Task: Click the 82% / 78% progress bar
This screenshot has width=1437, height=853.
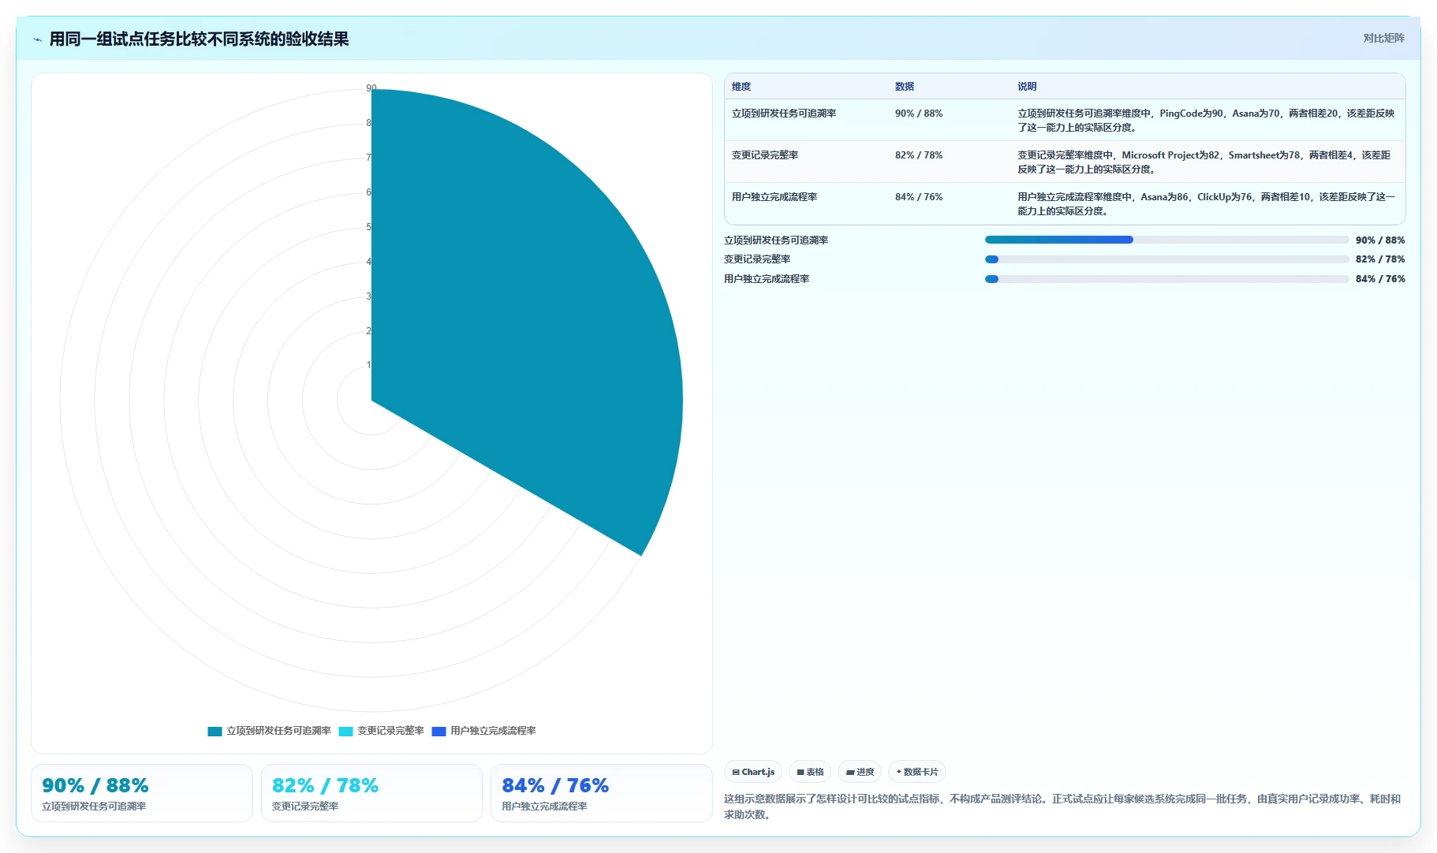Action: tap(1166, 259)
